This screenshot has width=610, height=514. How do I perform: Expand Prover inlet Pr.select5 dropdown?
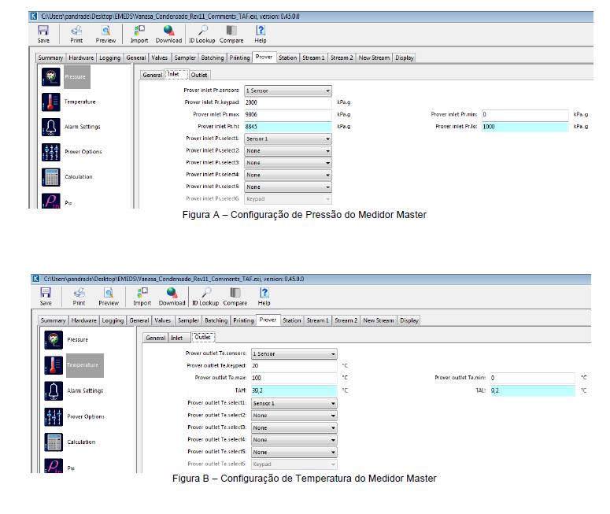click(x=288, y=187)
